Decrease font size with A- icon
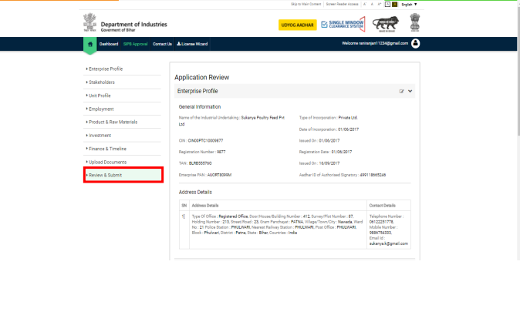This screenshot has width=520, height=312. click(x=365, y=5)
